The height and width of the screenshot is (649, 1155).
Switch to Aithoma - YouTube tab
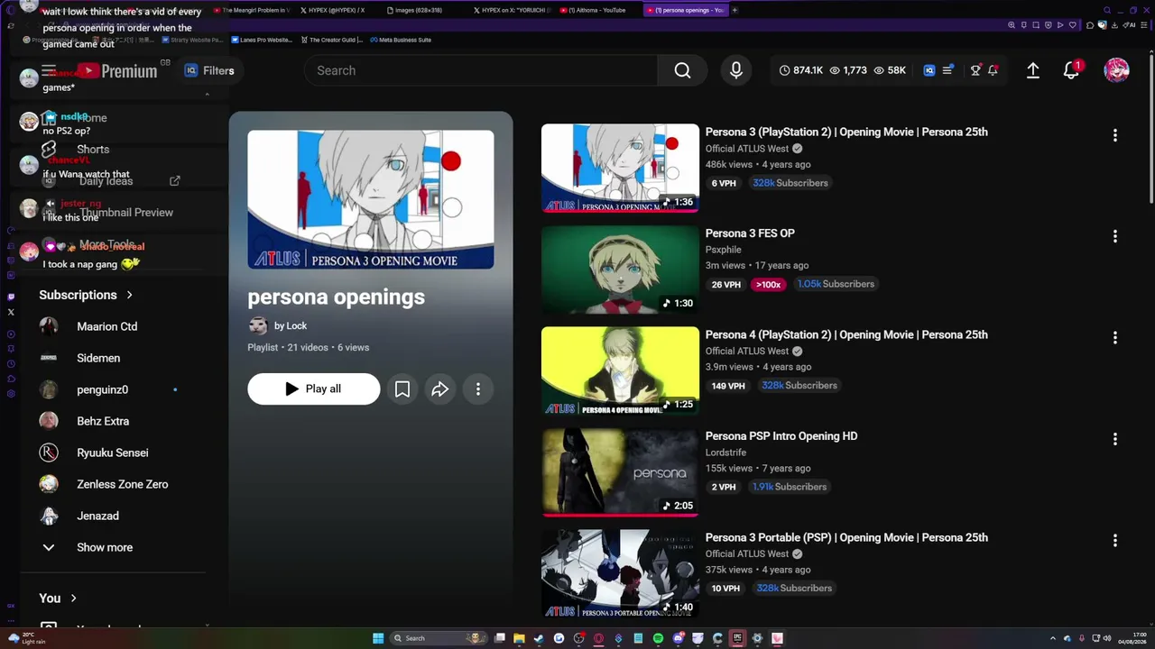click(597, 10)
